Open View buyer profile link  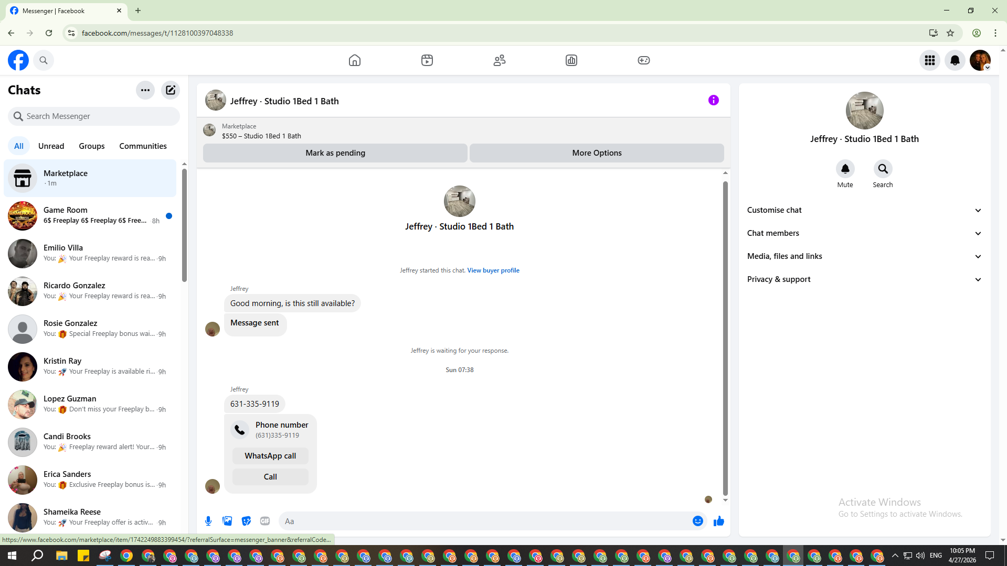[493, 270]
